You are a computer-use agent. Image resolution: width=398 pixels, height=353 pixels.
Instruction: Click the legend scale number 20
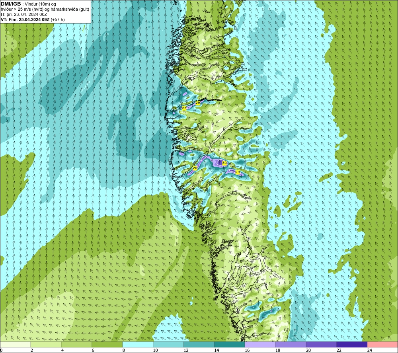[x=308, y=350]
